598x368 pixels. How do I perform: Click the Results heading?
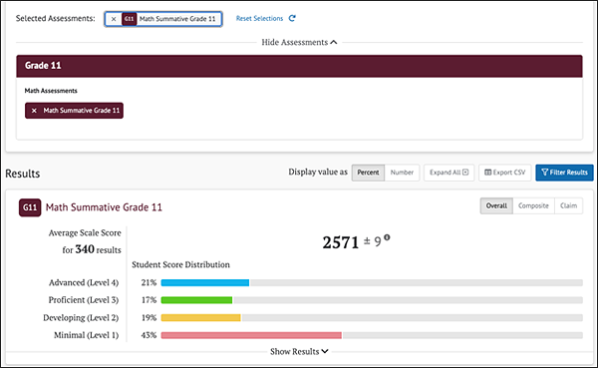[x=23, y=174]
